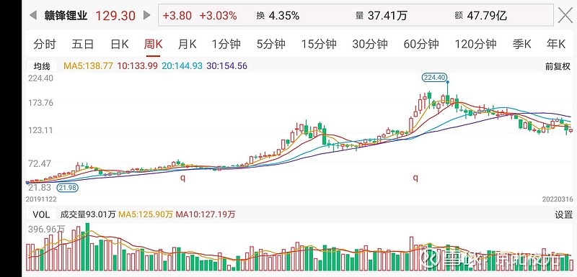The height and width of the screenshot is (277, 577).
Task: Select the 月K chart tab
Action: (187, 45)
